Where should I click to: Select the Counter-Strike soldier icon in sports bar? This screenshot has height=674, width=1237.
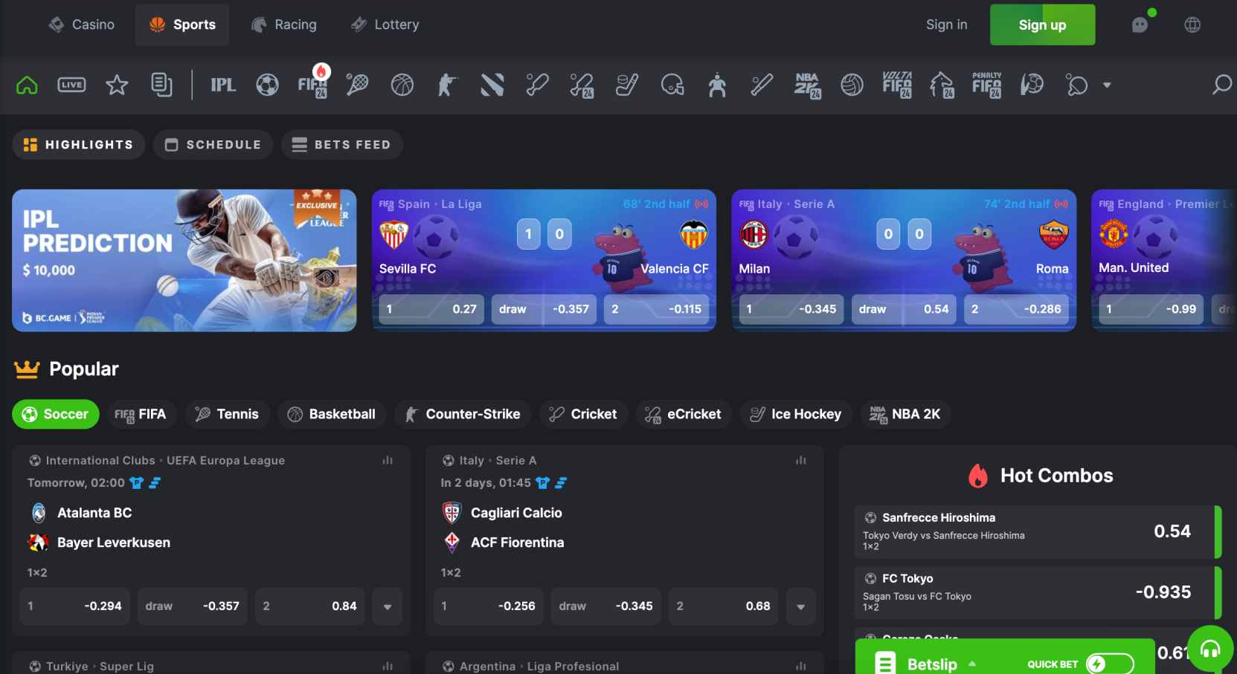(x=447, y=85)
